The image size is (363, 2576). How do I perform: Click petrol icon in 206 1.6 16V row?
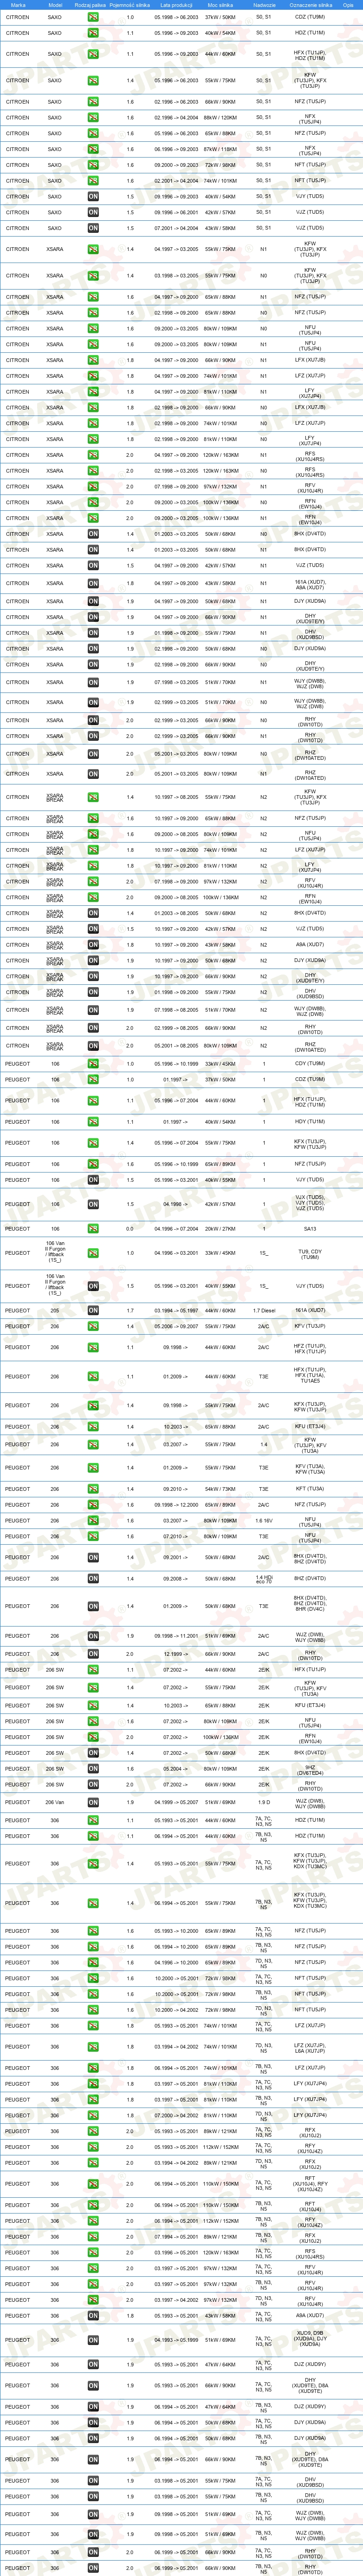93,1520
